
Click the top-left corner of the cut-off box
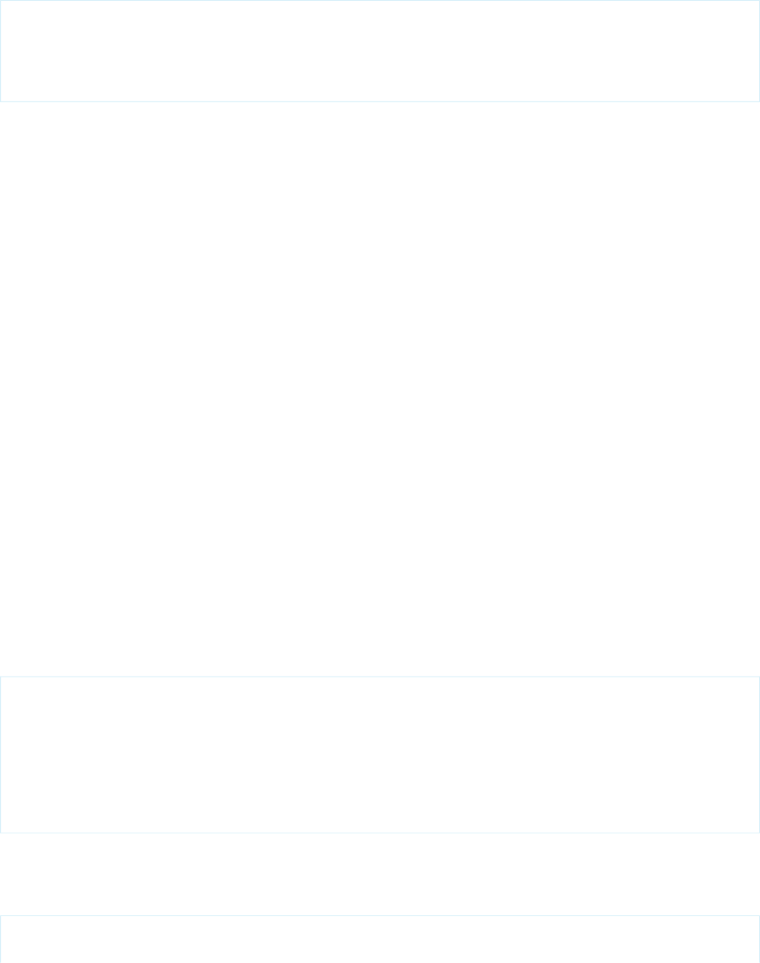(1, 916)
